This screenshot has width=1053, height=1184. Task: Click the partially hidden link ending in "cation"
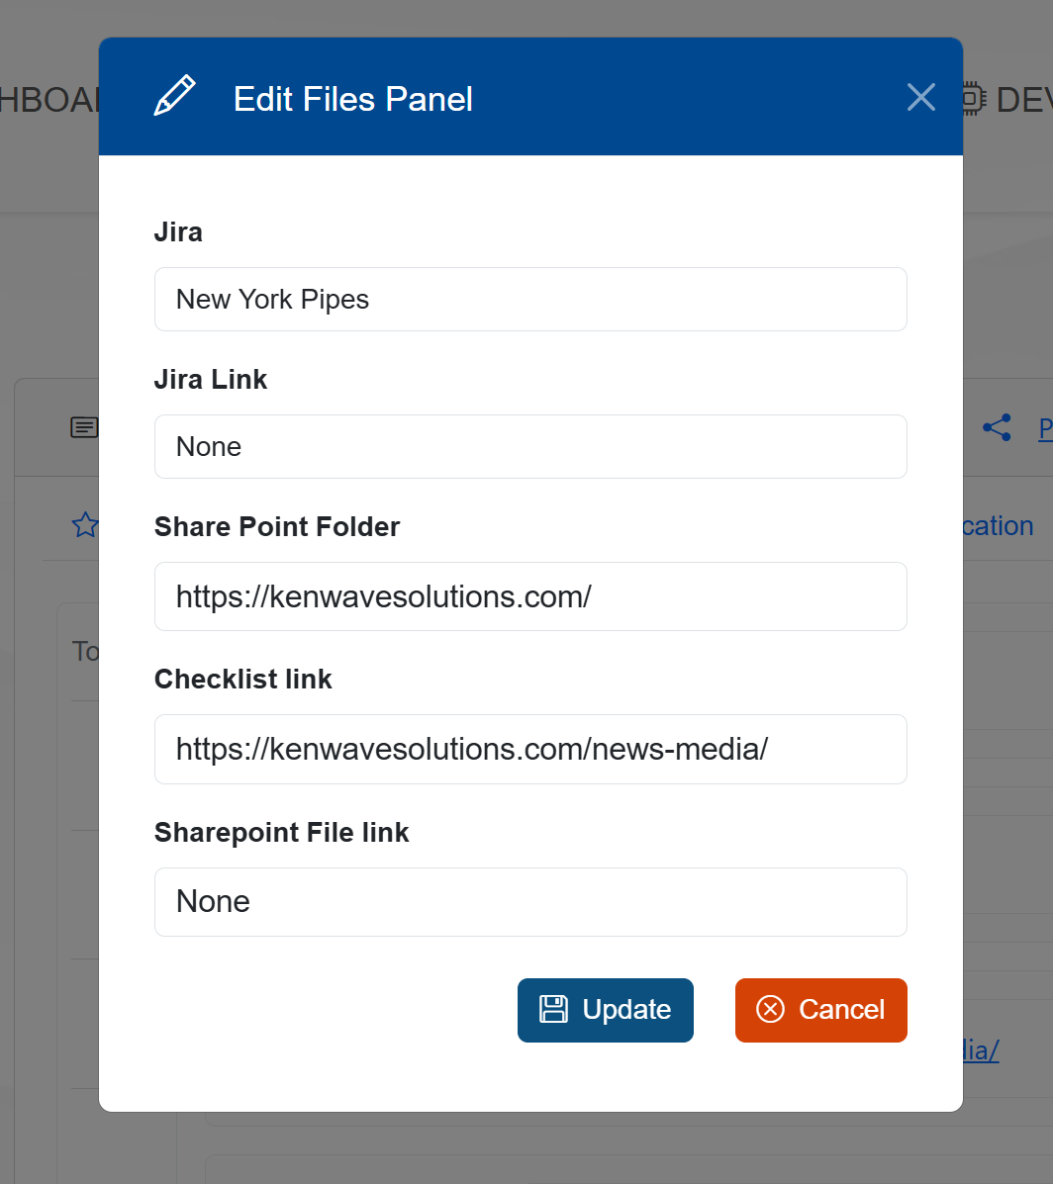[998, 525]
